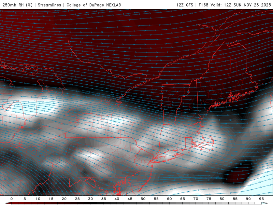Click the colorbar label "5"
The width and height of the screenshot is (273, 205).
25,199
